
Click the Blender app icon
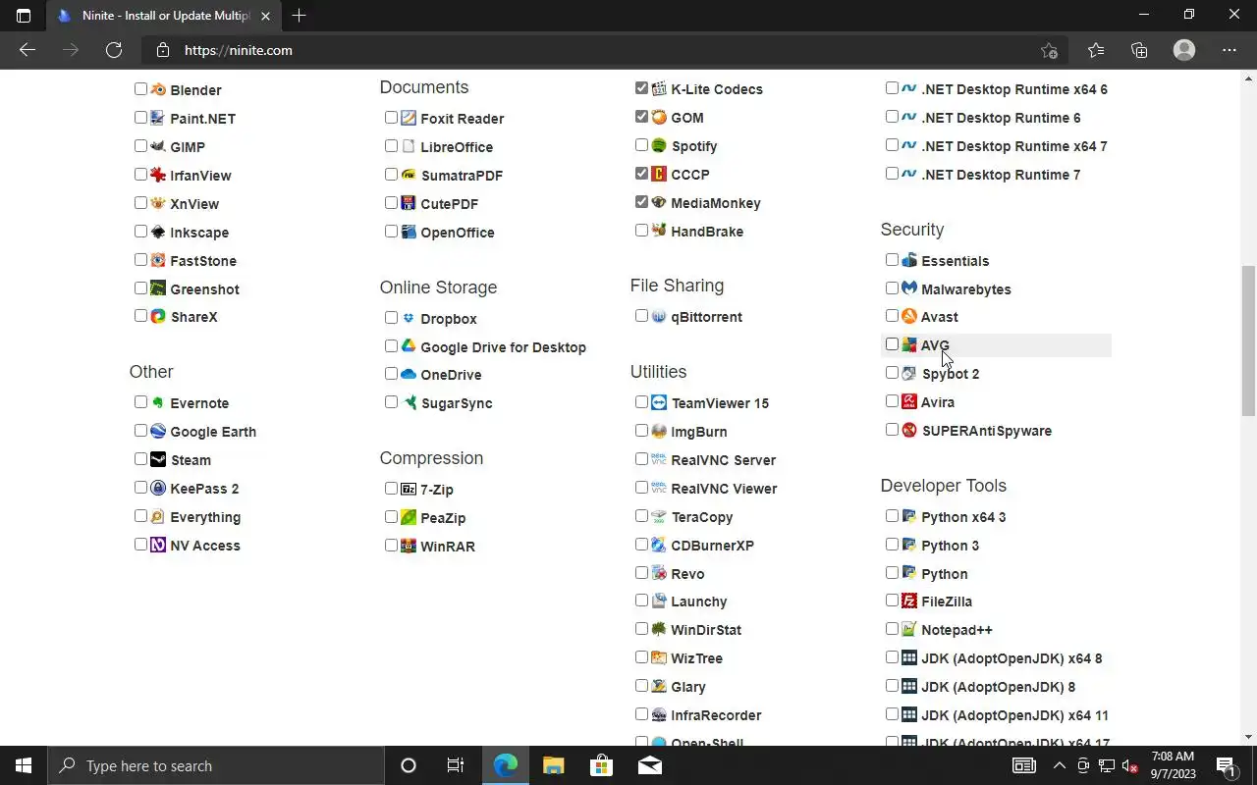pyautogui.click(x=157, y=89)
